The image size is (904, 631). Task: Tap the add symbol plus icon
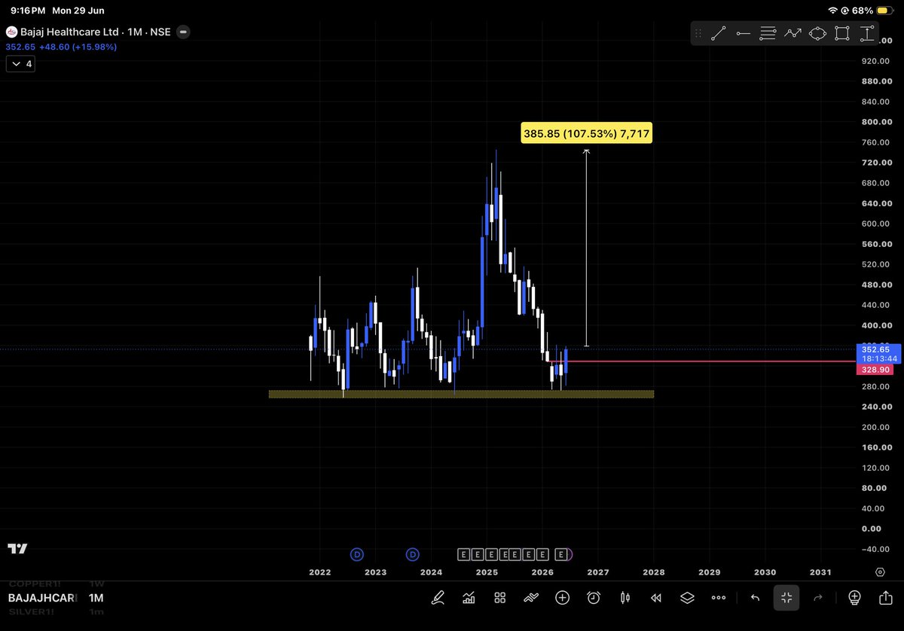562,598
